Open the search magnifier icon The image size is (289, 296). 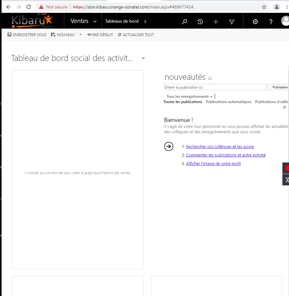click(x=184, y=22)
